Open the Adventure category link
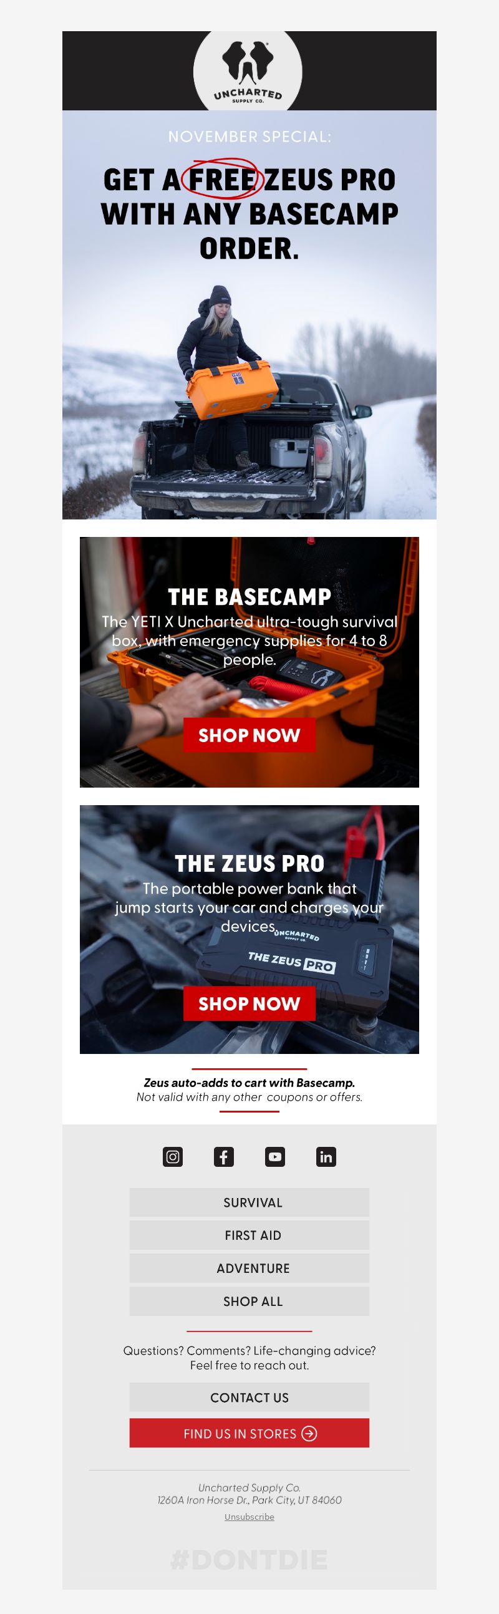499x1614 pixels. [x=249, y=1268]
